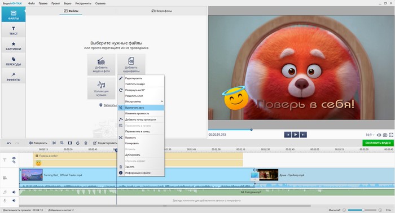Click the Добавить аудиофайлы tile

coord(131,65)
